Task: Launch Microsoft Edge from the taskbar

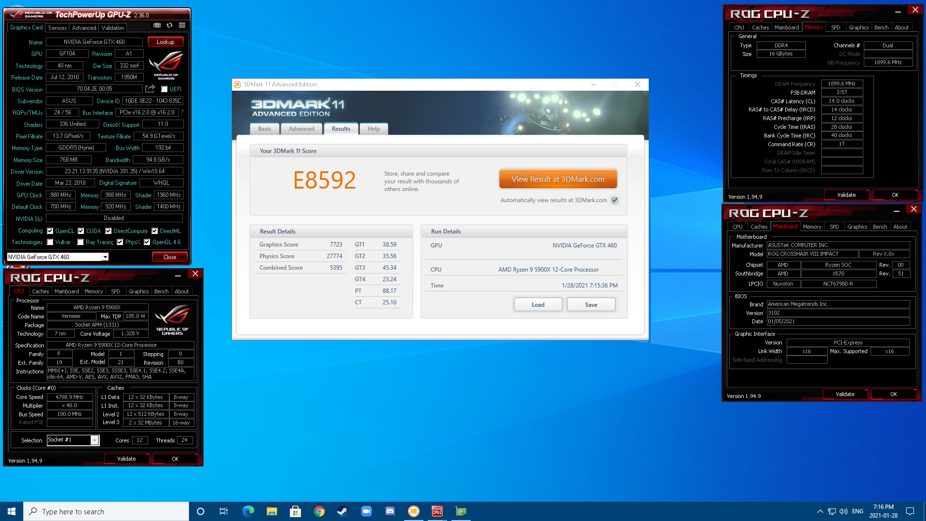Action: (248, 511)
